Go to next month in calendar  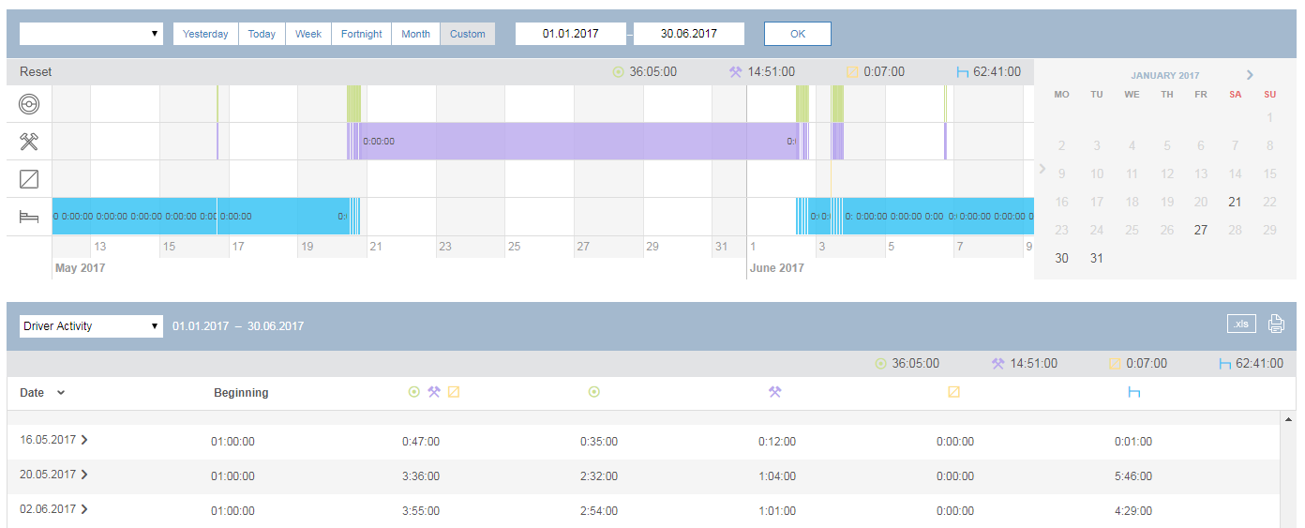point(1250,75)
